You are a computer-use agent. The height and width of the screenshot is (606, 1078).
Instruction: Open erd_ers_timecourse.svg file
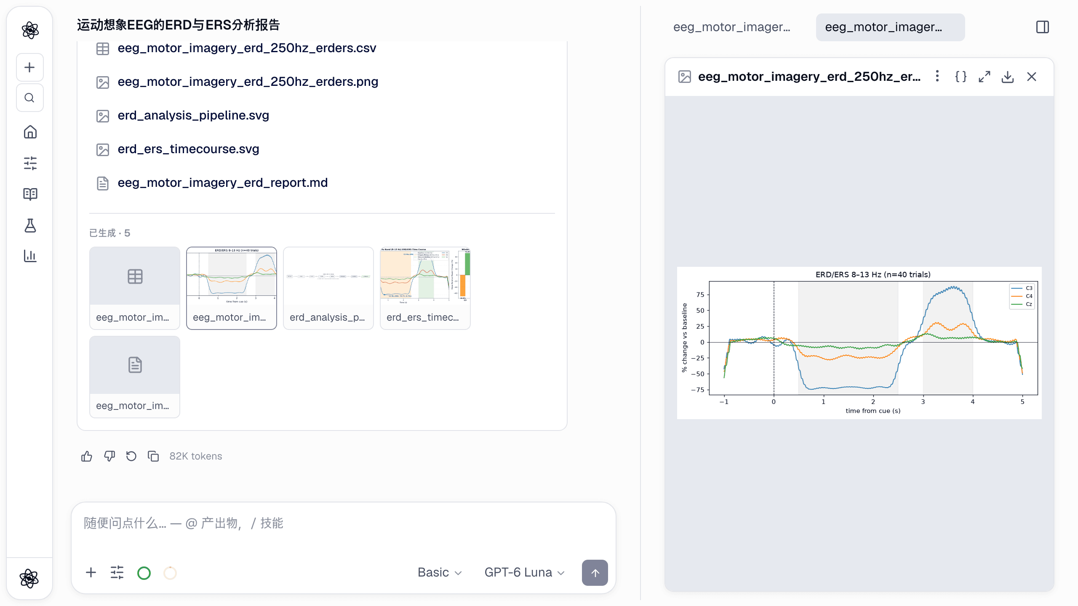point(188,149)
